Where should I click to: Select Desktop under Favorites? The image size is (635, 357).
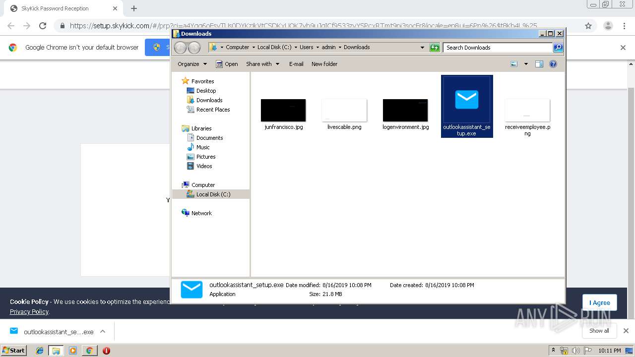pyautogui.click(x=201, y=91)
